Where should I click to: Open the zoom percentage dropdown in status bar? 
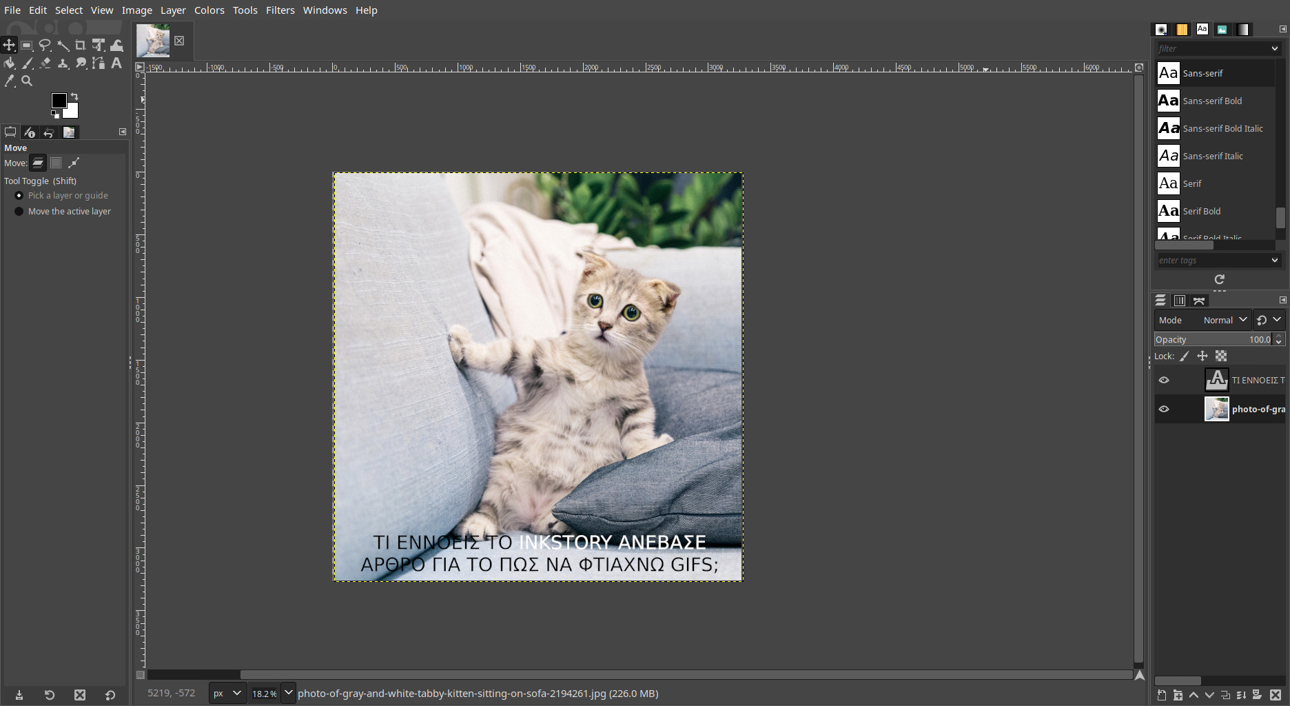tap(288, 693)
